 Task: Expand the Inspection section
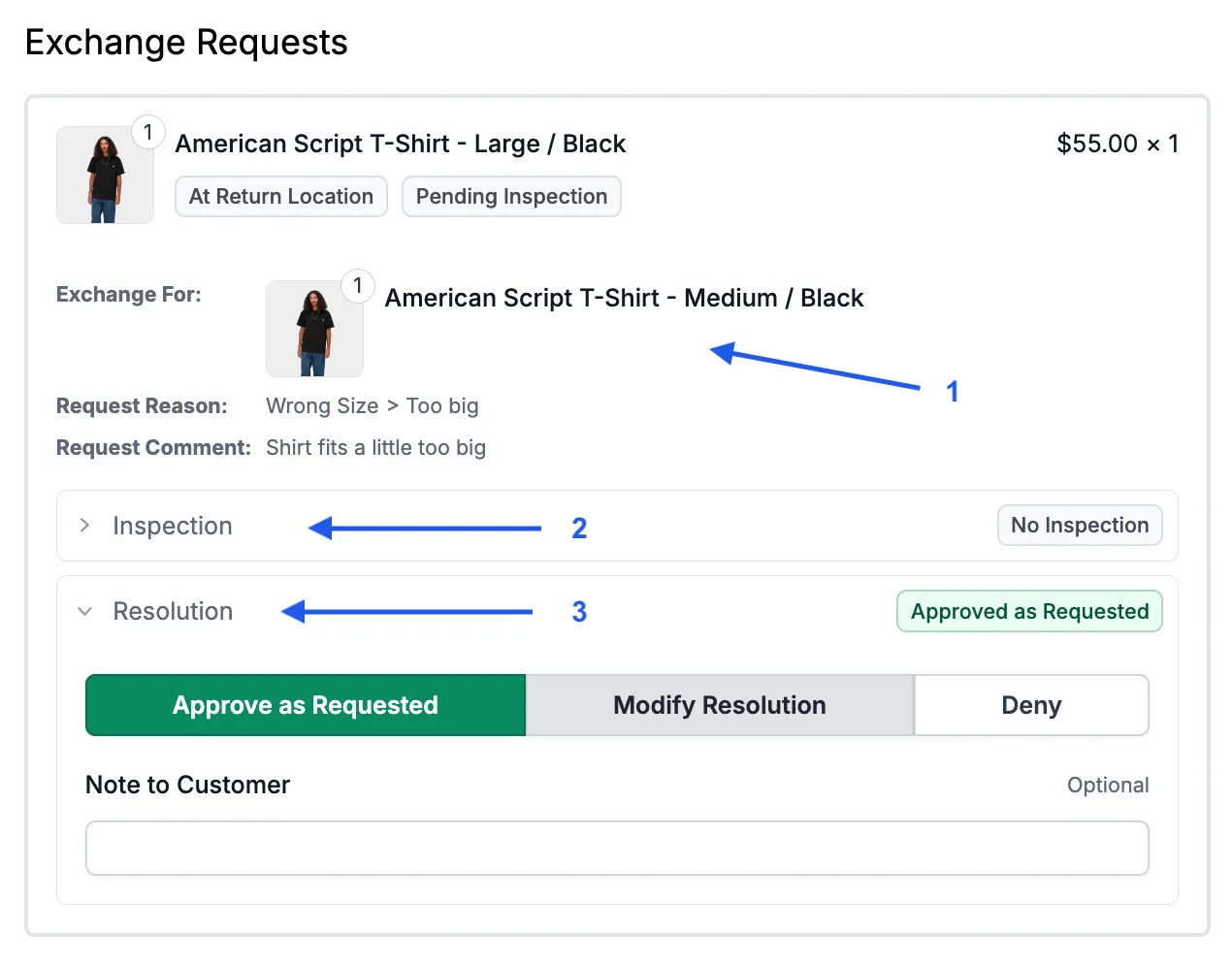click(x=173, y=526)
